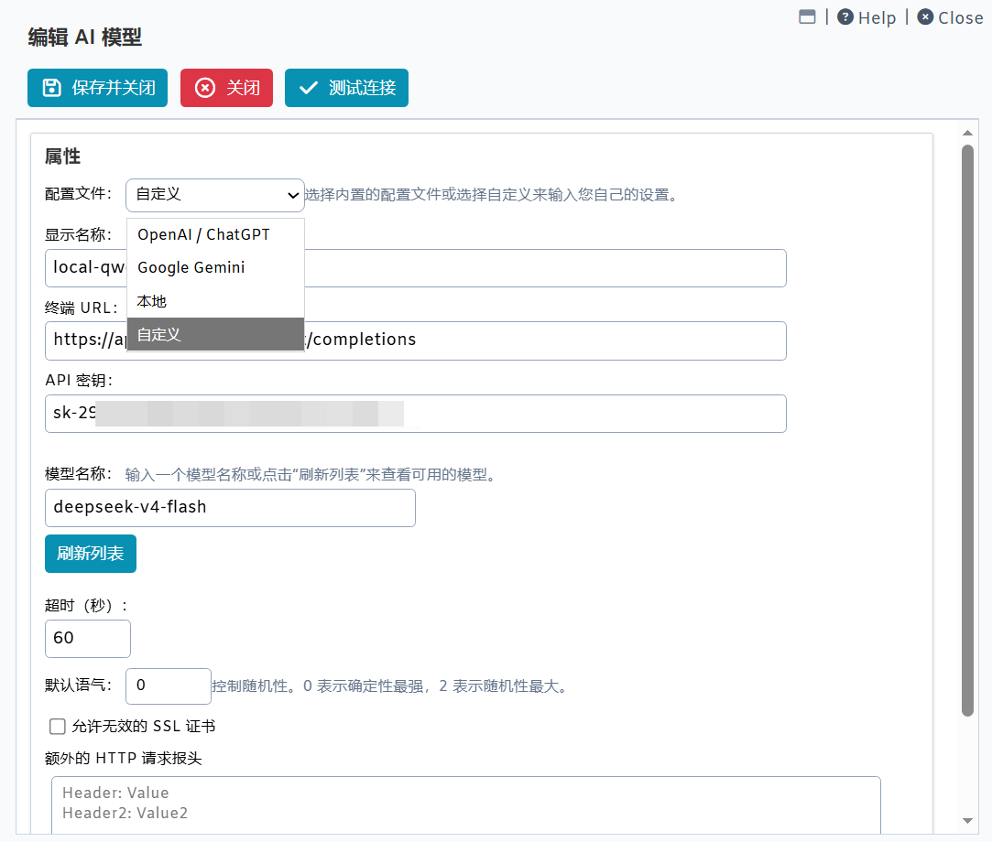Open the 配置文件 dropdown
Viewport: 992px width, 842px height.
[215, 195]
